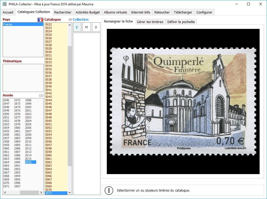Screen dimensions: 267x199
Task: Select year 2016 in Année list
Action: coord(30,162)
